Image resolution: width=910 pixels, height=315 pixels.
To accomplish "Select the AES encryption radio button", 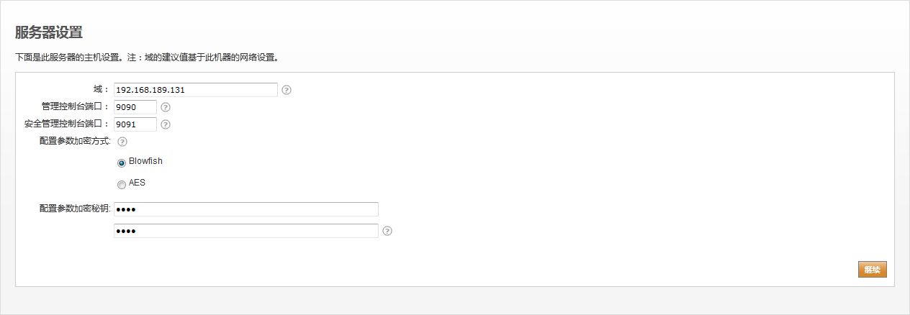I will pos(122,184).
